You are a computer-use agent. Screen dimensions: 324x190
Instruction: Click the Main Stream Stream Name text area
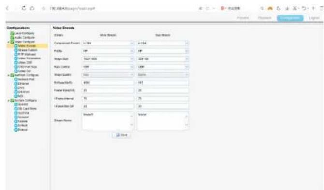[108, 120]
